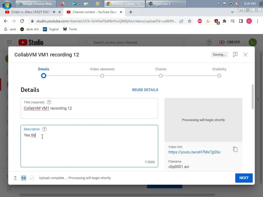Image resolution: width=263 pixels, height=197 pixels.
Task: Open Chrome tab search dropdown
Action: pos(232,12)
